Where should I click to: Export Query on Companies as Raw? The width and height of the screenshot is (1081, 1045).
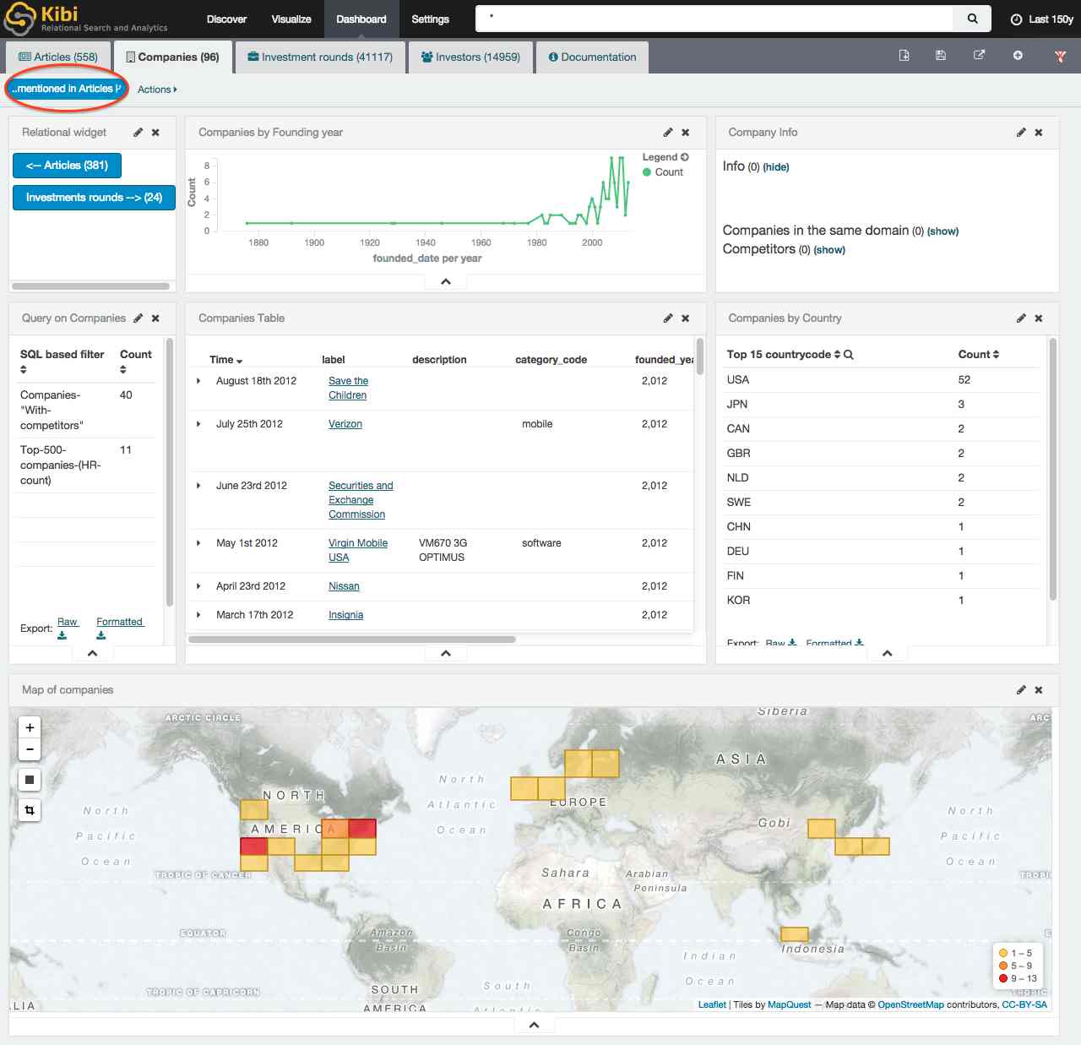coord(68,628)
